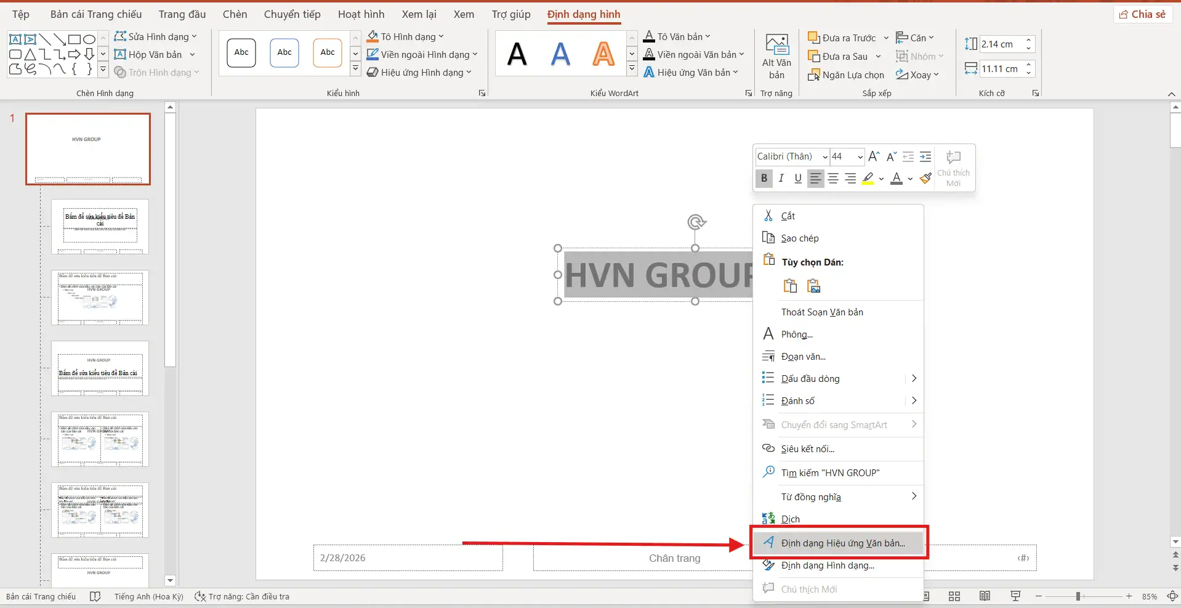Click the text highlight color swatch
1181x608 pixels.
tap(868, 179)
